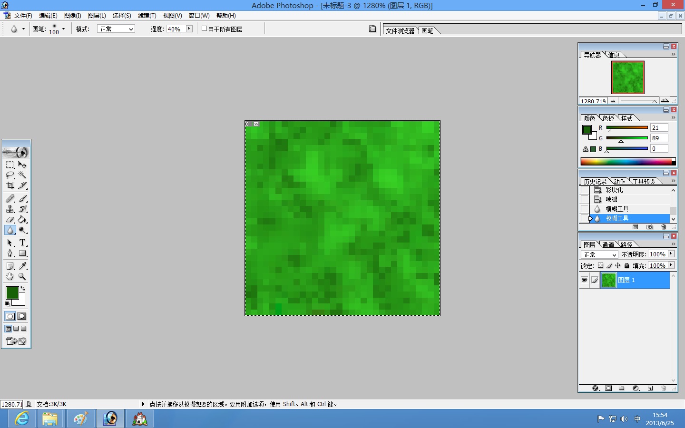Open the layer blend mode dropdown

tap(599, 254)
